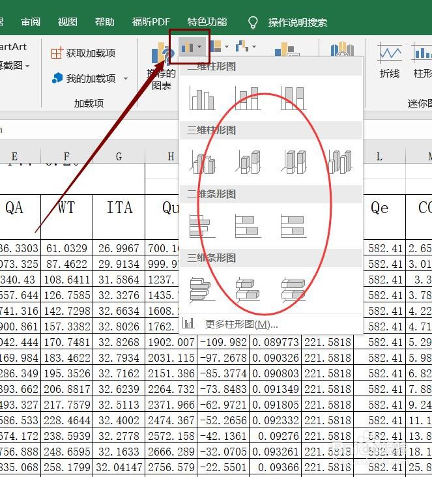Screen dimensions: 432x477
Task: Select cell containing 2756.579
Action: click(x=171, y=467)
